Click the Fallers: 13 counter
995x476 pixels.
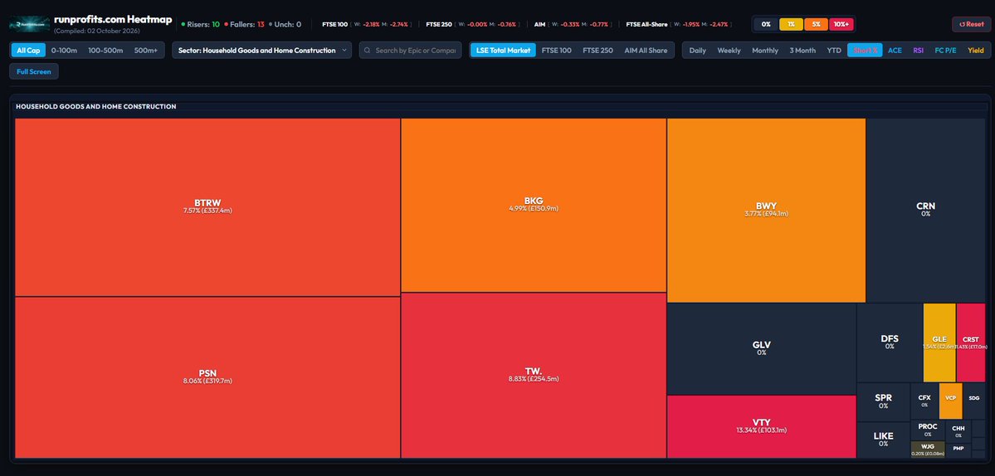click(x=244, y=24)
